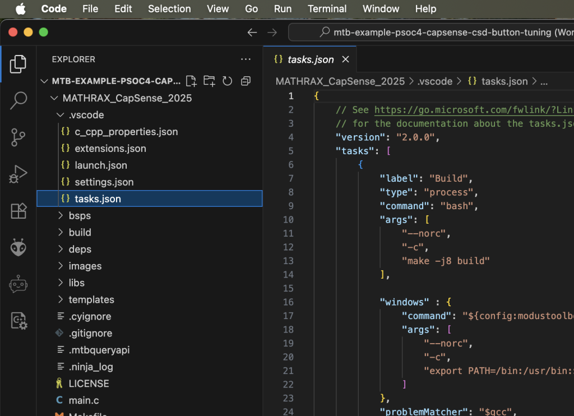Refresh the Explorer file tree
This screenshot has width=574, height=416.
[228, 81]
